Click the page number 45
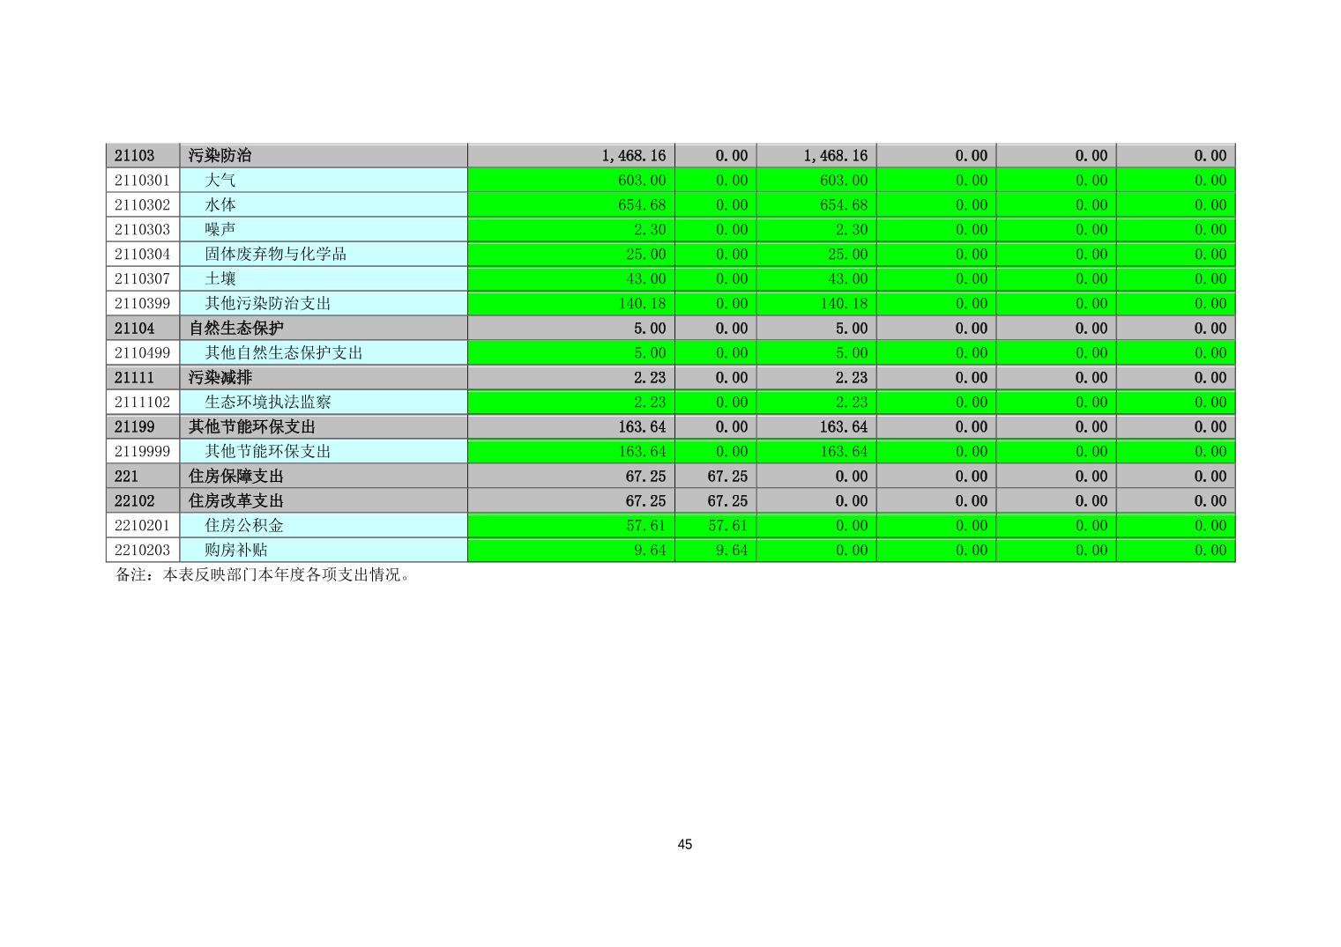This screenshot has height=947, width=1341. click(x=685, y=844)
